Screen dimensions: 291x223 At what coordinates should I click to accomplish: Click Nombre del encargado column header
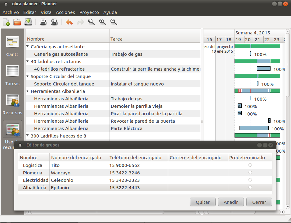[x=78, y=157]
